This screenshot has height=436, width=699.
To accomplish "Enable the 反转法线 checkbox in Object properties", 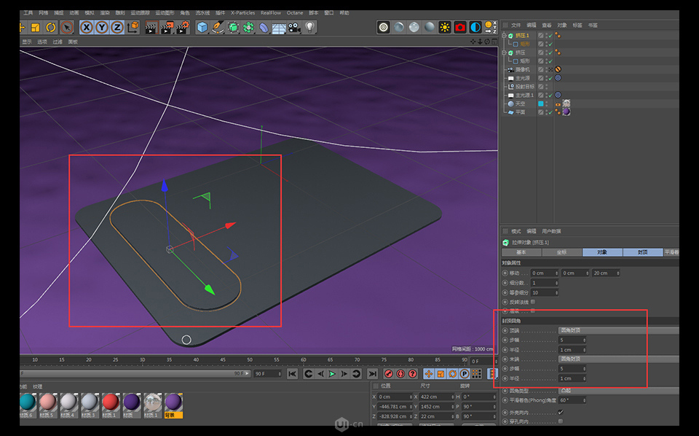I will tap(532, 302).
